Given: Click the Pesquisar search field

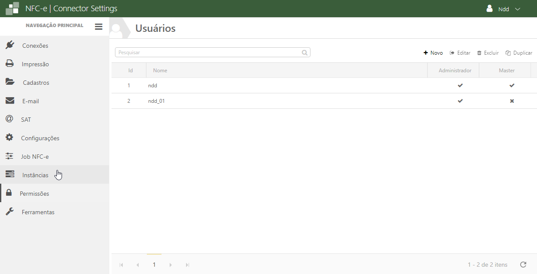Looking at the screenshot, I should 207,52.
